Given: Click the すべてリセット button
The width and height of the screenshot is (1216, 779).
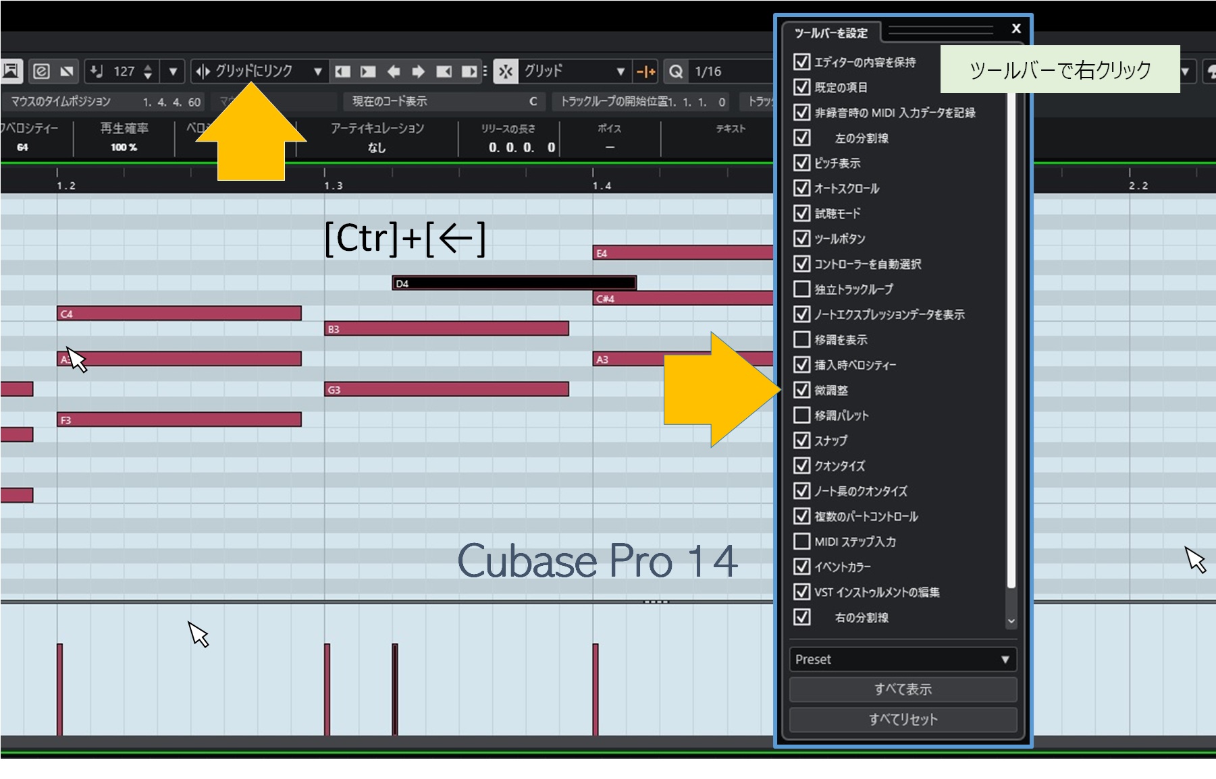Looking at the screenshot, I should click(903, 720).
